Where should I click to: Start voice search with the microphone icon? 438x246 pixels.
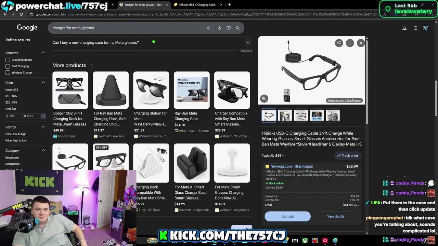[x=219, y=28]
